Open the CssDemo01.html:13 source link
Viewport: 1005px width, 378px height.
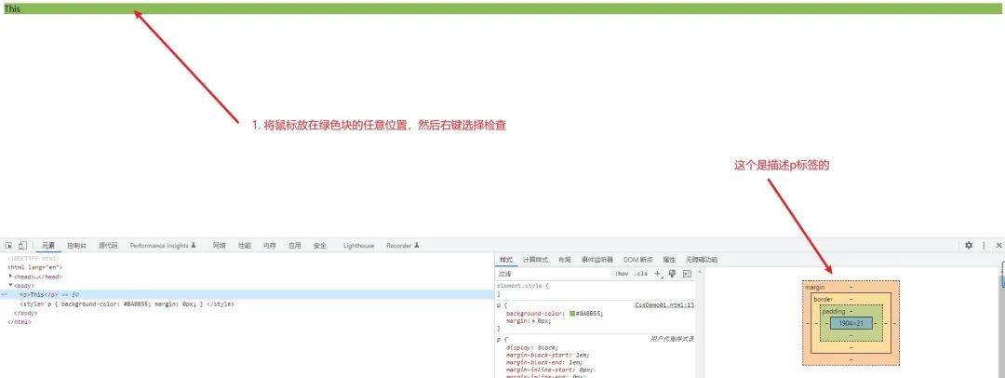pyautogui.click(x=664, y=305)
